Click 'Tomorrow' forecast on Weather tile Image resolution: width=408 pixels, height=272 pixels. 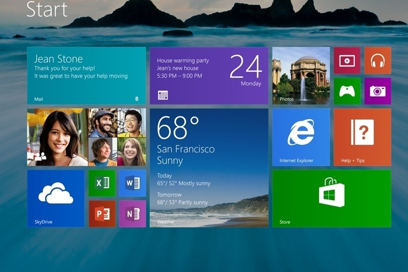click(169, 194)
